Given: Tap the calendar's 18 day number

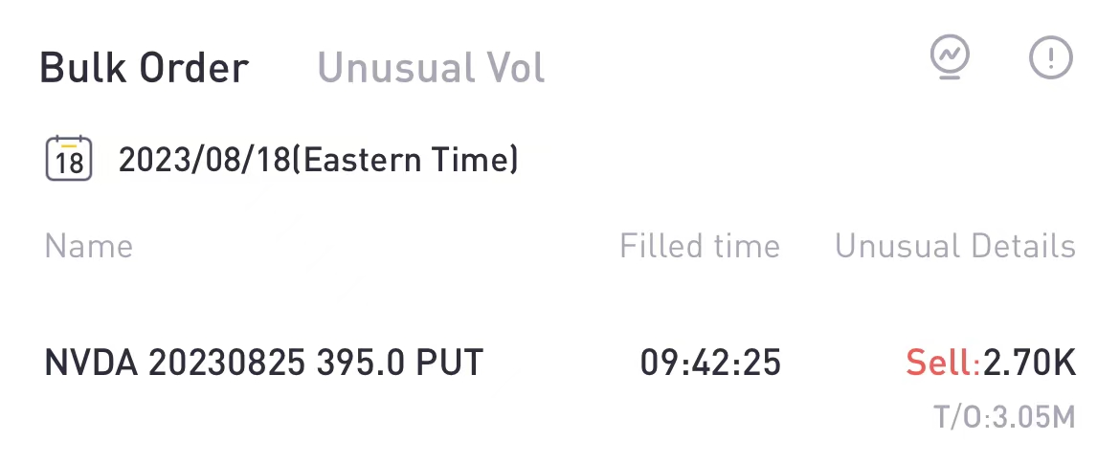Looking at the screenshot, I should [69, 164].
